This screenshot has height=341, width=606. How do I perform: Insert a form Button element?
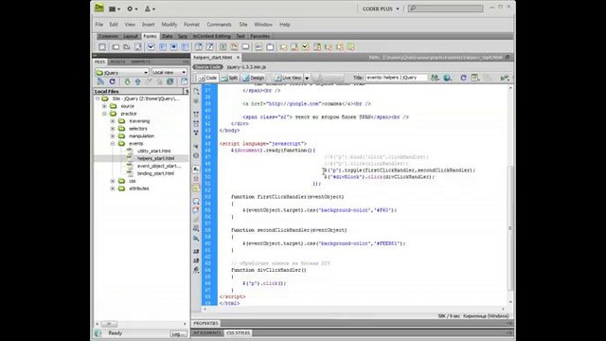[245, 47]
